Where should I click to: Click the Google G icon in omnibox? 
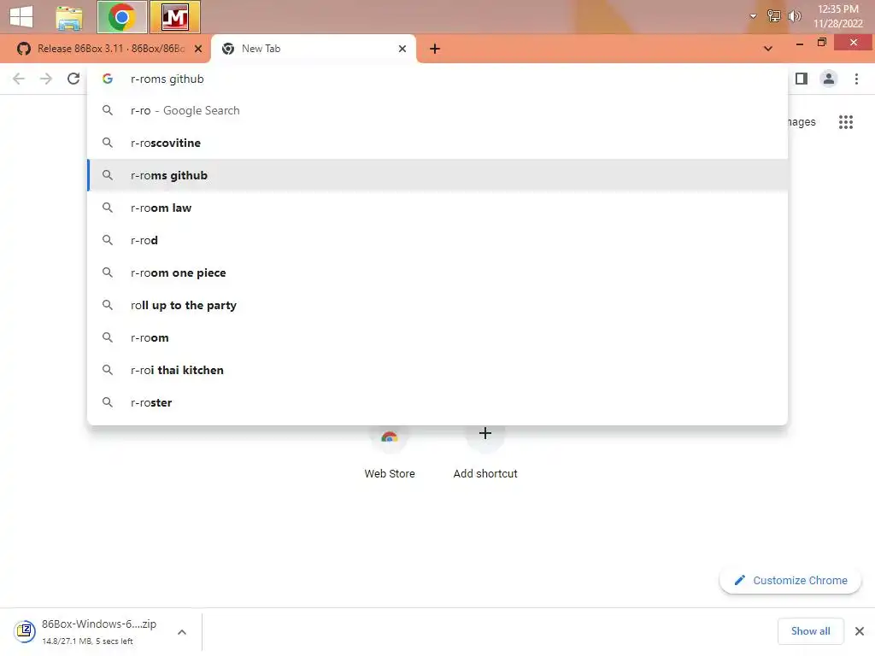[108, 79]
